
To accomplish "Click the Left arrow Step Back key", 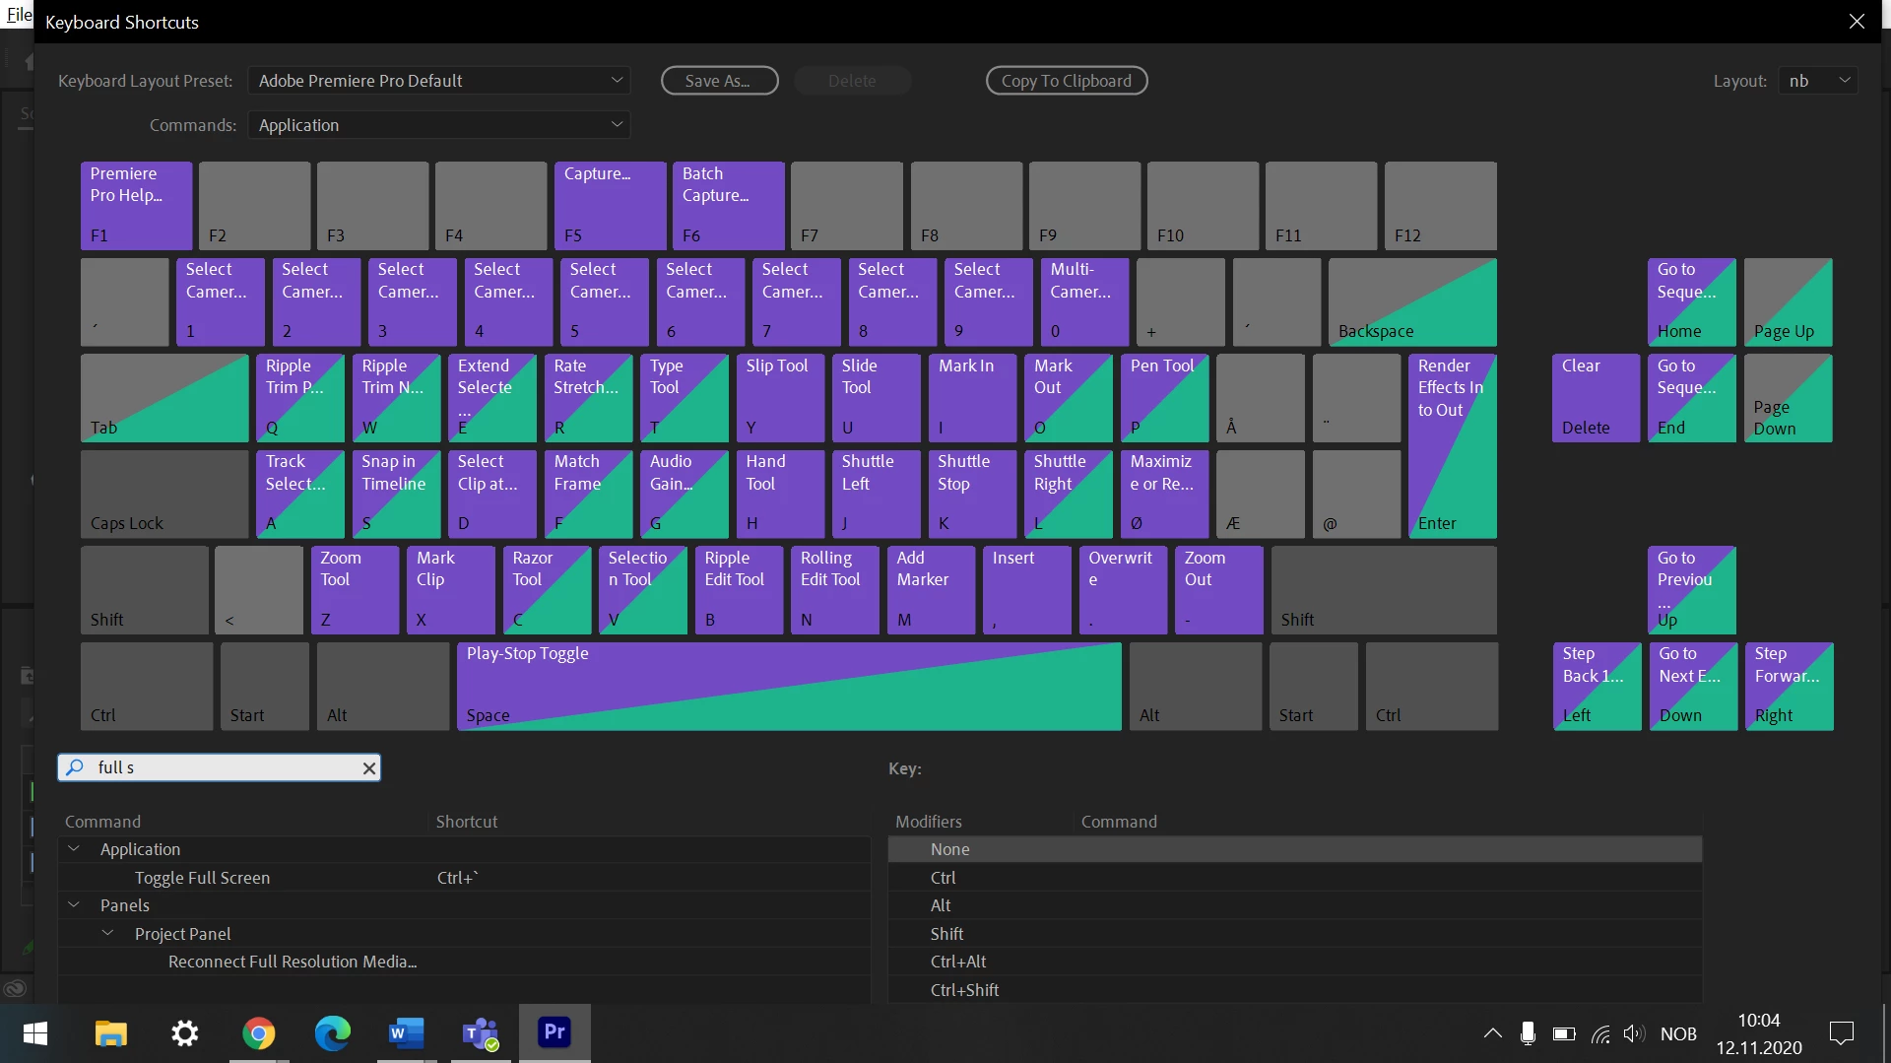I will coord(1597,687).
